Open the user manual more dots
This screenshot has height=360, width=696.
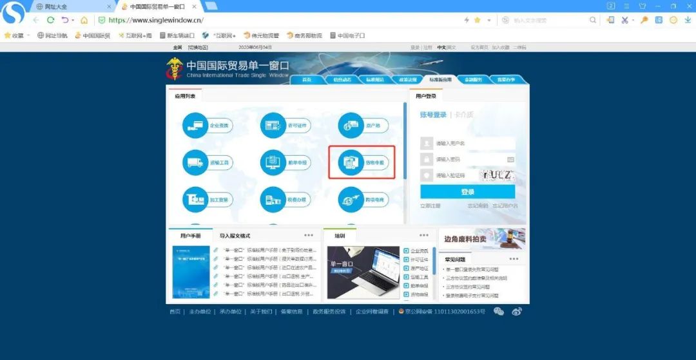(x=309, y=236)
